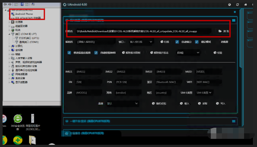Open the 360 browser desktop icon
Viewport: 257px width, 147px height.
[18, 122]
